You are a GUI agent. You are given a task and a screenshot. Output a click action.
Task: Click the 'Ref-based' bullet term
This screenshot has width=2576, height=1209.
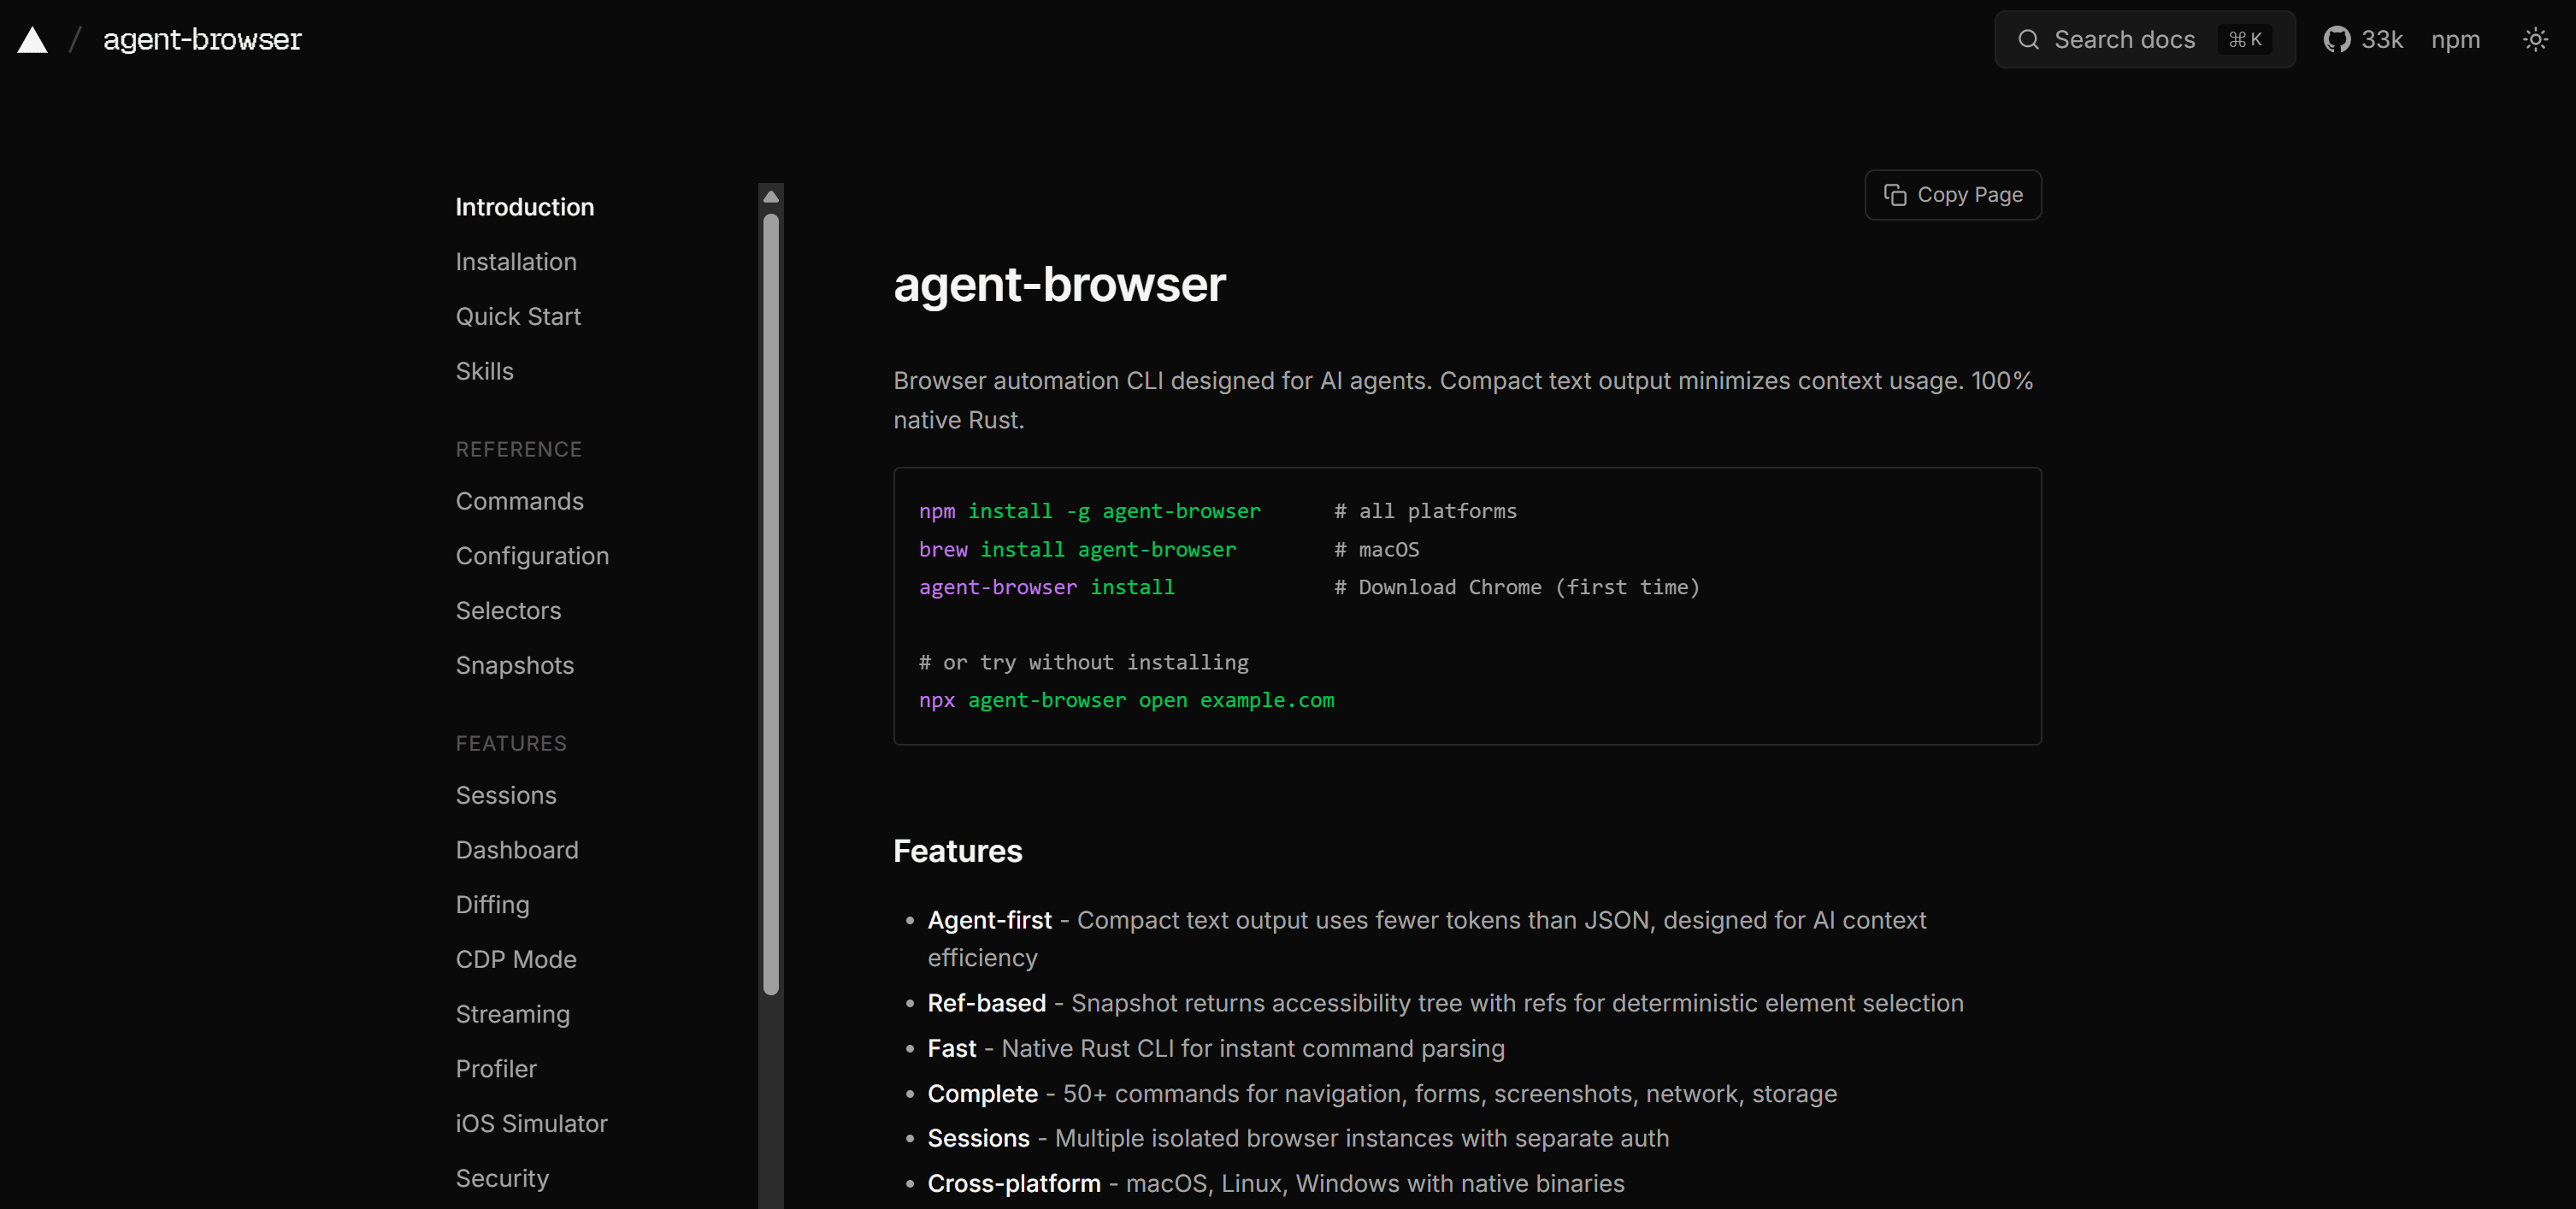click(986, 1003)
